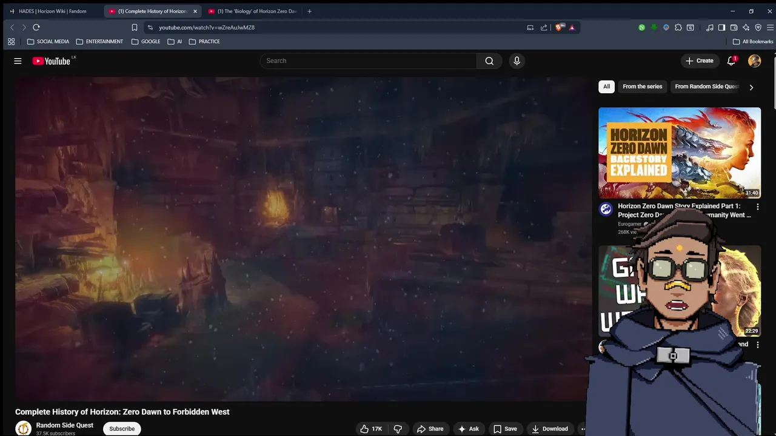Image resolution: width=776 pixels, height=436 pixels.
Task: Click the Ask button
Action: [468, 429]
